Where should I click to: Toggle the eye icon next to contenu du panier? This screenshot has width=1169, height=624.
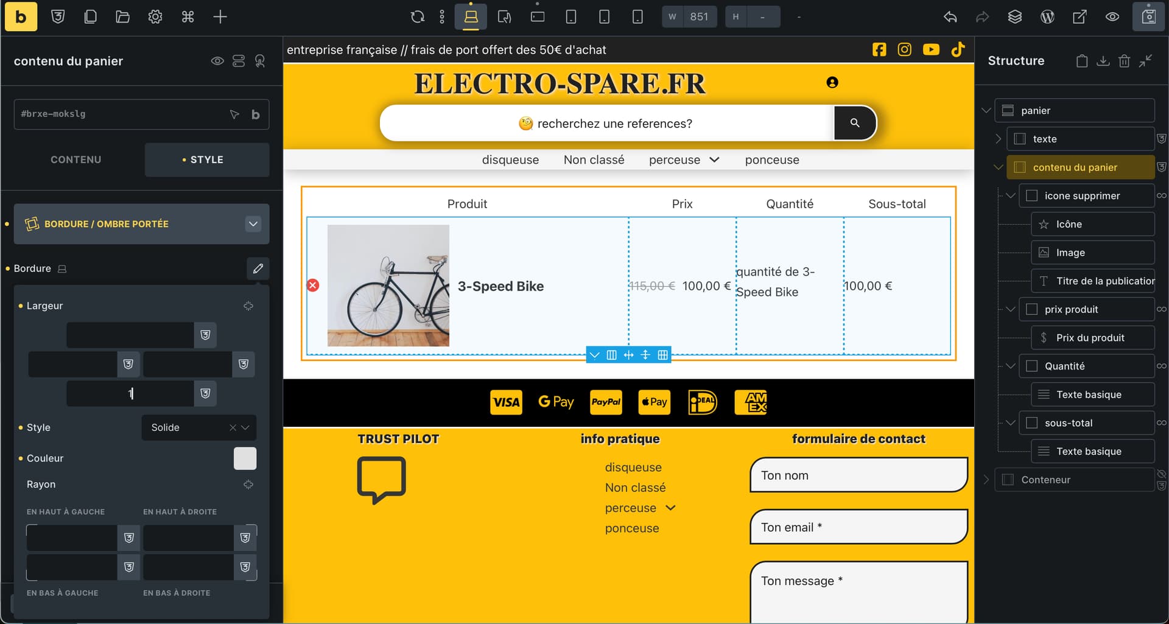pos(217,61)
